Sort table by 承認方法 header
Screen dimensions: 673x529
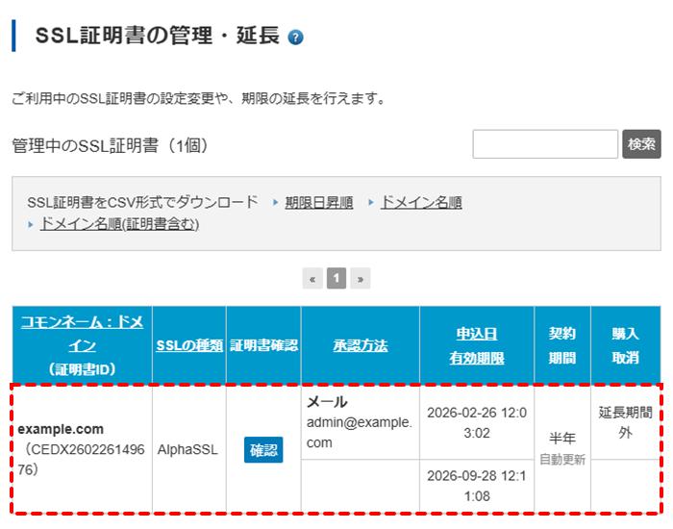point(360,346)
